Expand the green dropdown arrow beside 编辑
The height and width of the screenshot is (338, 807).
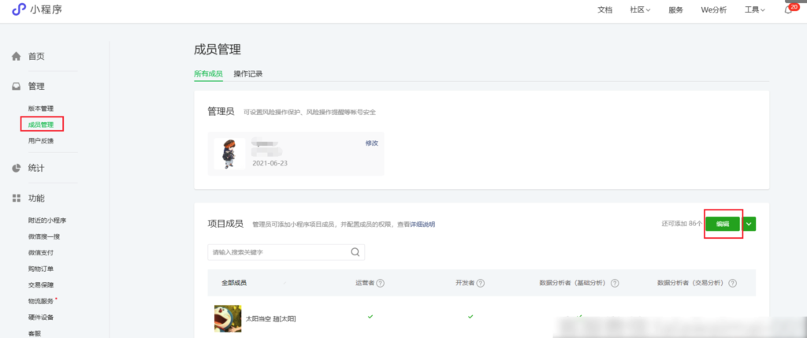tap(749, 224)
